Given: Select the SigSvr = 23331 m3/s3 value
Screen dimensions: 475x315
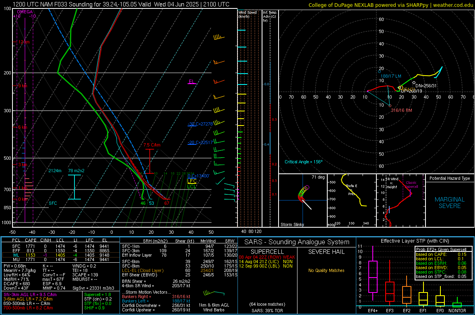Looking at the screenshot, I should coord(93,288).
